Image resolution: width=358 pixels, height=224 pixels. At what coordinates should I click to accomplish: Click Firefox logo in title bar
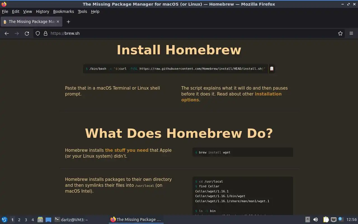click(x=4, y=4)
